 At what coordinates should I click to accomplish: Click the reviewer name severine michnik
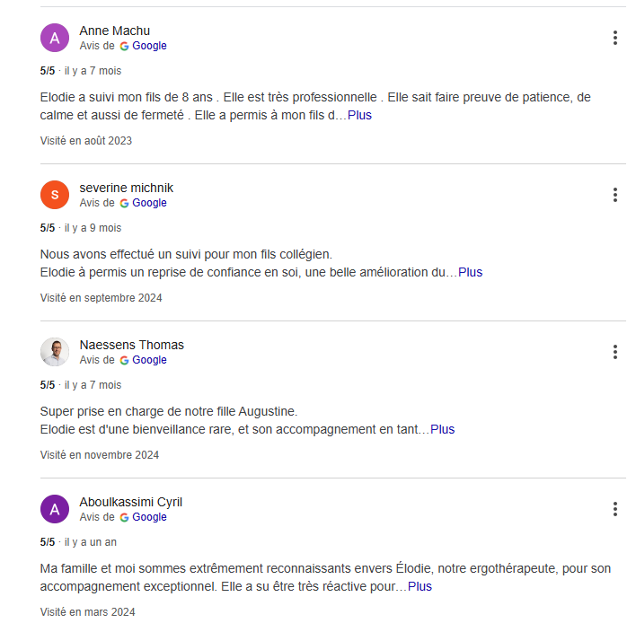[126, 188]
